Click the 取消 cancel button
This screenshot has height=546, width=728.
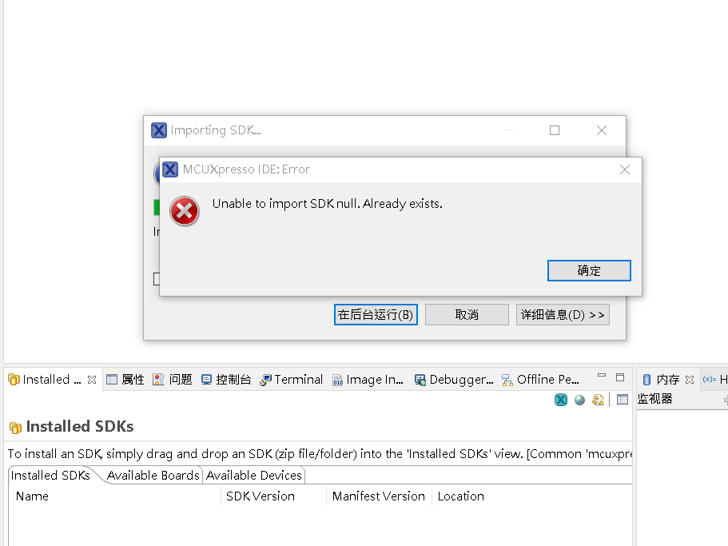(x=467, y=315)
